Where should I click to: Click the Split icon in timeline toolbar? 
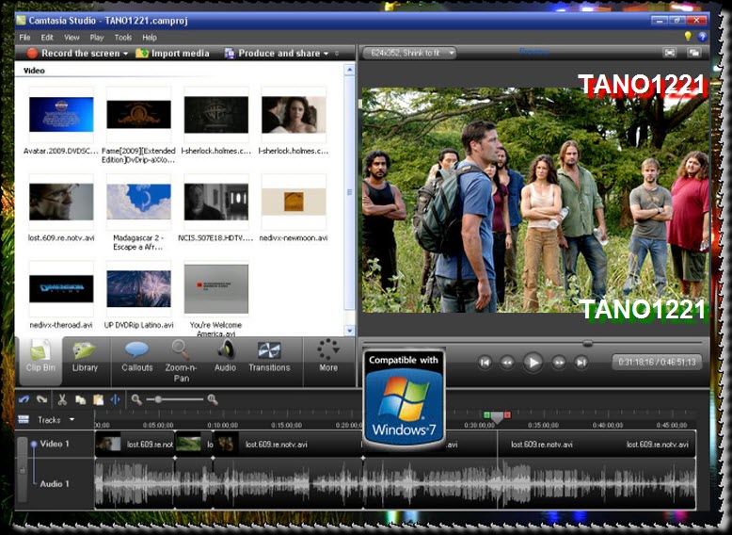[116, 399]
